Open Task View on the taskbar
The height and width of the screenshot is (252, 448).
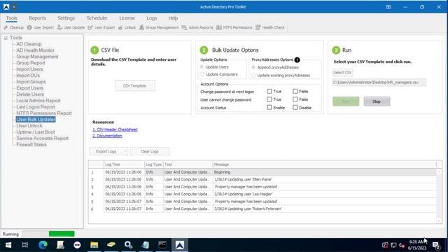point(25,245)
